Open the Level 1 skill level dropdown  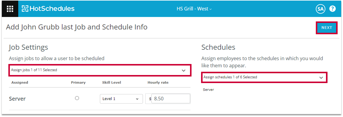tap(121, 99)
